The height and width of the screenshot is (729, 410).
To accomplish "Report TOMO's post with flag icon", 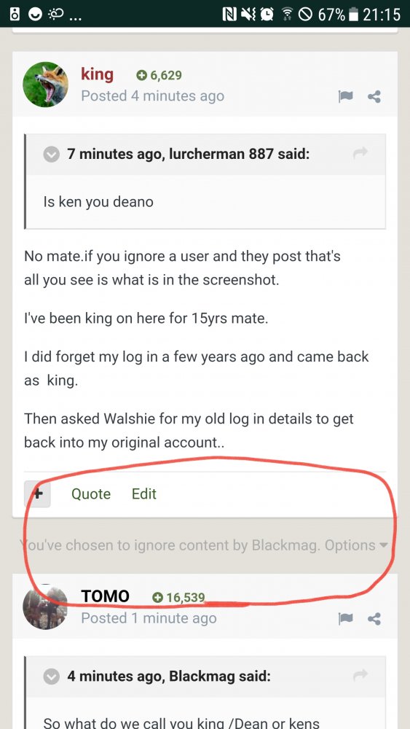I will coord(345,619).
